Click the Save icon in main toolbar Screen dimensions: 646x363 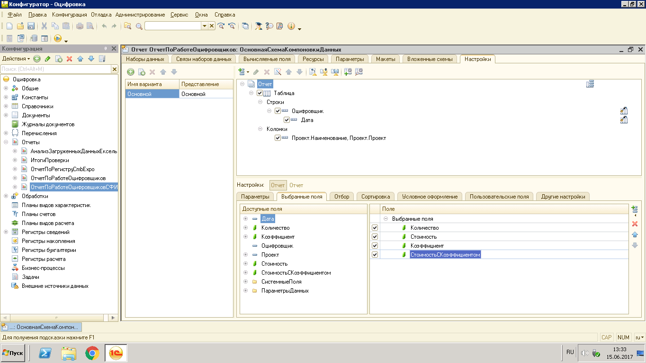coord(31,26)
